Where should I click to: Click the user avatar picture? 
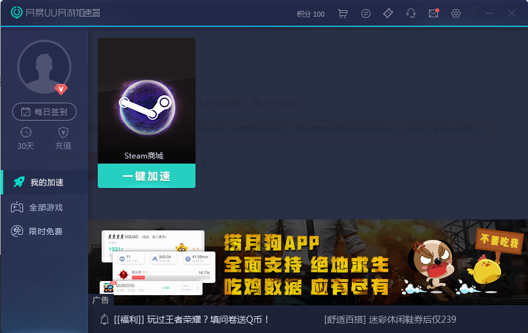[x=44, y=67]
